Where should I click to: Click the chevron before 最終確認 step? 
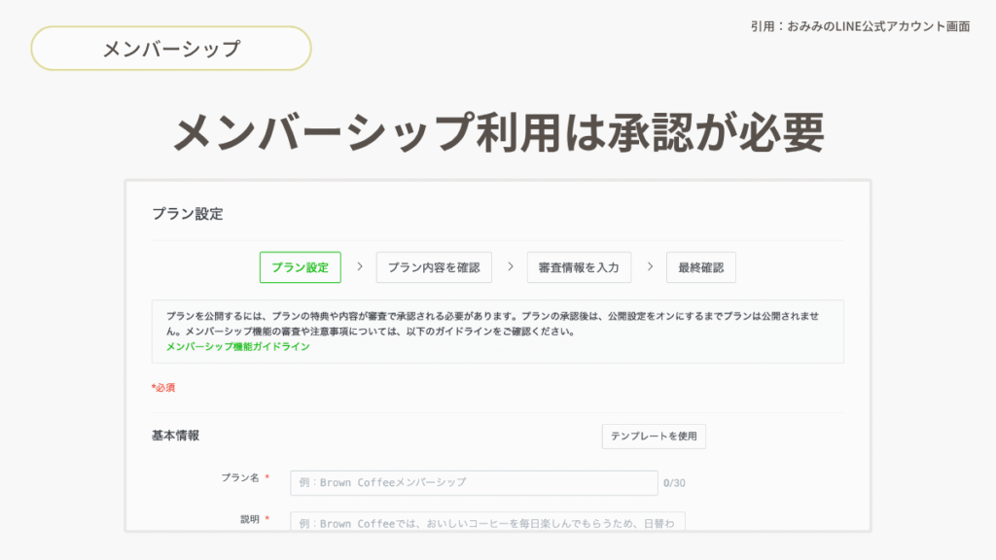coord(649,266)
